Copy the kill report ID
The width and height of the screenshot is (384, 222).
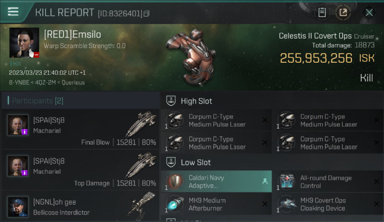[147, 13]
